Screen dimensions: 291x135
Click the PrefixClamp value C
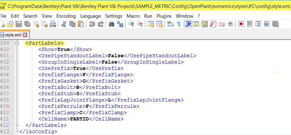(81, 113)
